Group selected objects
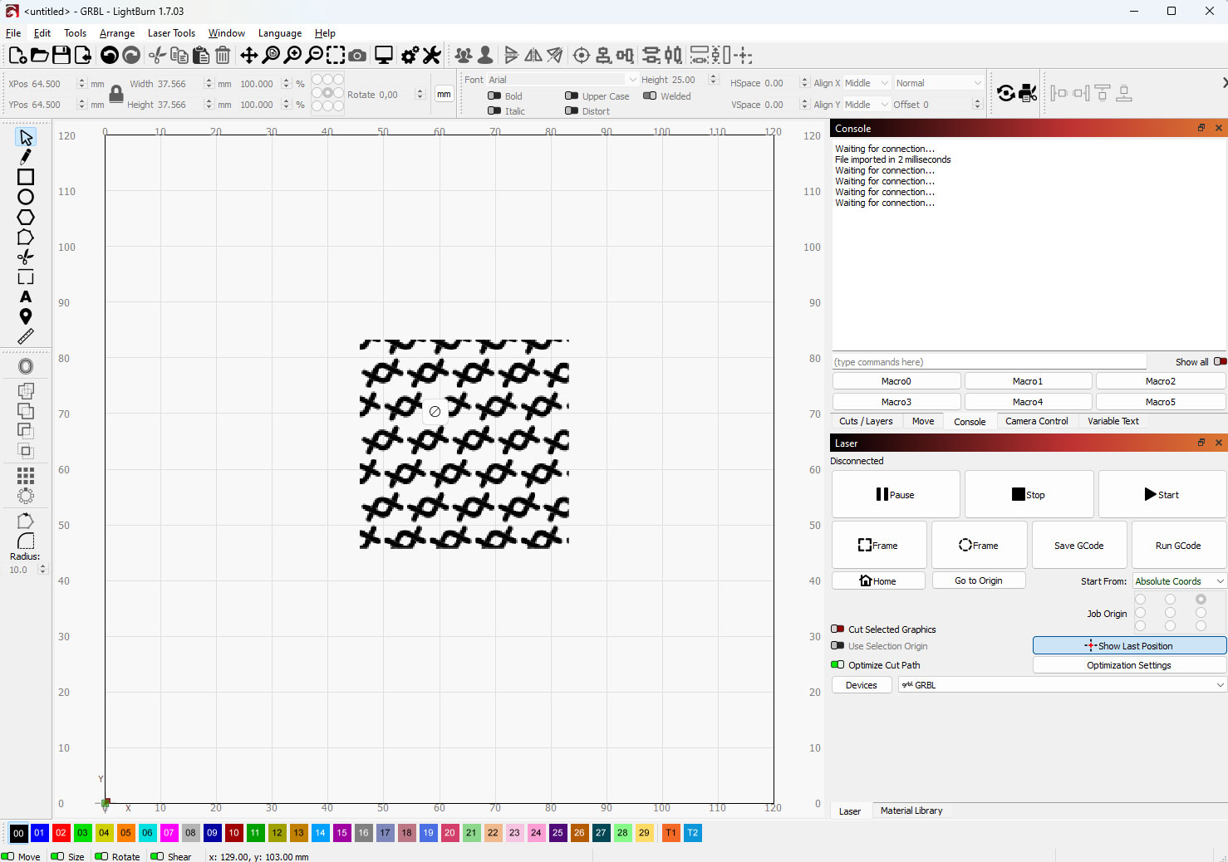The image size is (1228, 862). (464, 56)
